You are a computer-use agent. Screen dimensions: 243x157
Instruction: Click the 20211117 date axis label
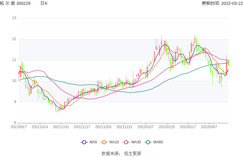pyautogui.click(x=82, y=127)
